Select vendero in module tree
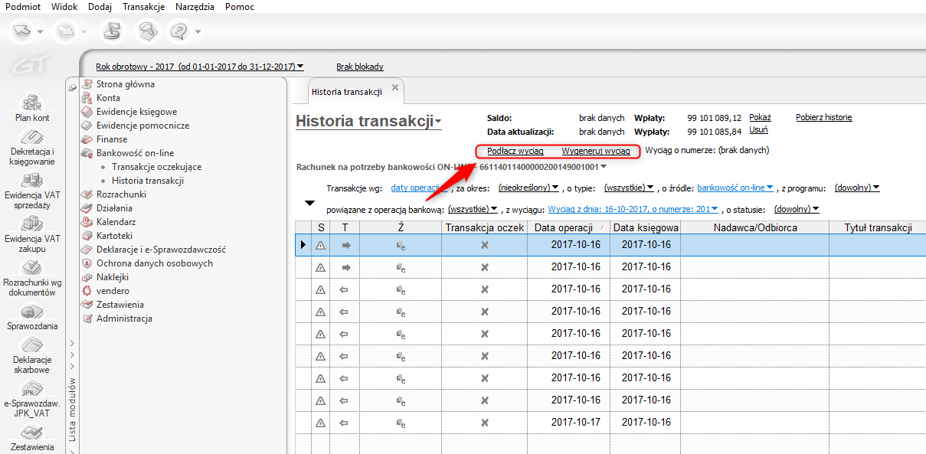The image size is (926, 454). [x=113, y=291]
